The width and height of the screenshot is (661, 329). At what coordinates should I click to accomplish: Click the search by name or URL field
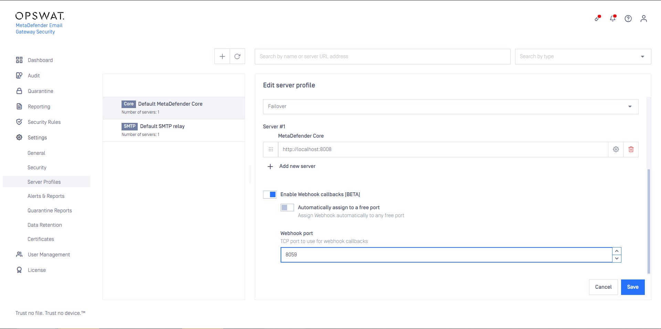382,56
